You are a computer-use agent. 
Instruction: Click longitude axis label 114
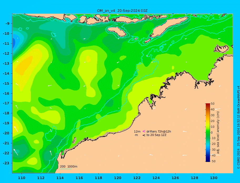pos(60,178)
